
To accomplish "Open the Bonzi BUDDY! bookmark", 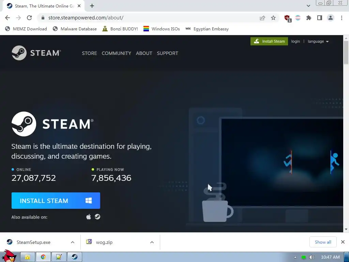I will point(120,29).
